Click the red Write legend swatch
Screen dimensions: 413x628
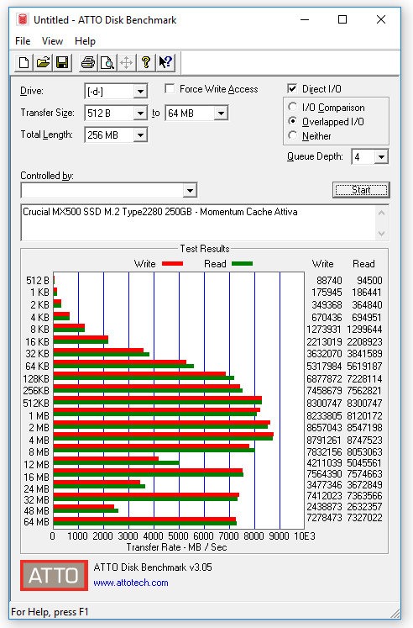click(172, 263)
